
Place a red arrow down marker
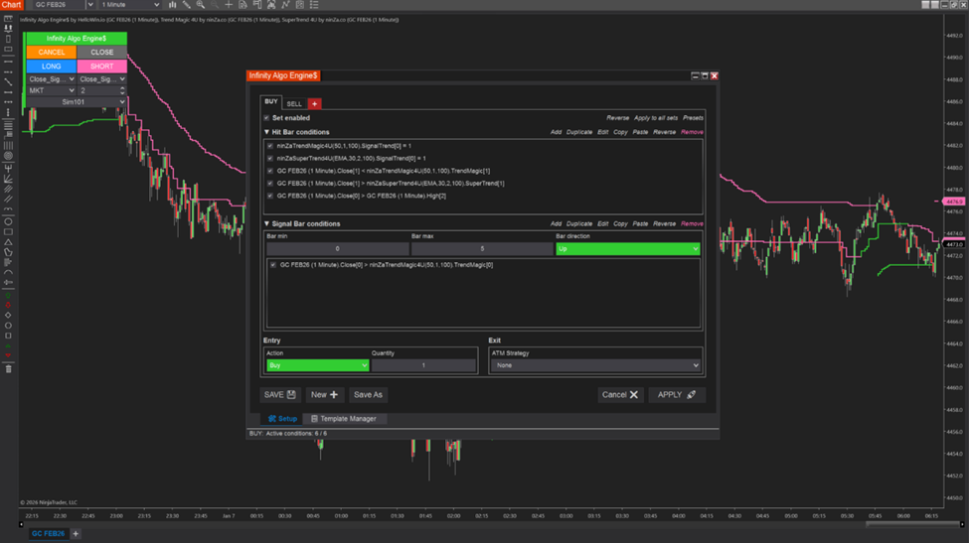click(x=8, y=305)
